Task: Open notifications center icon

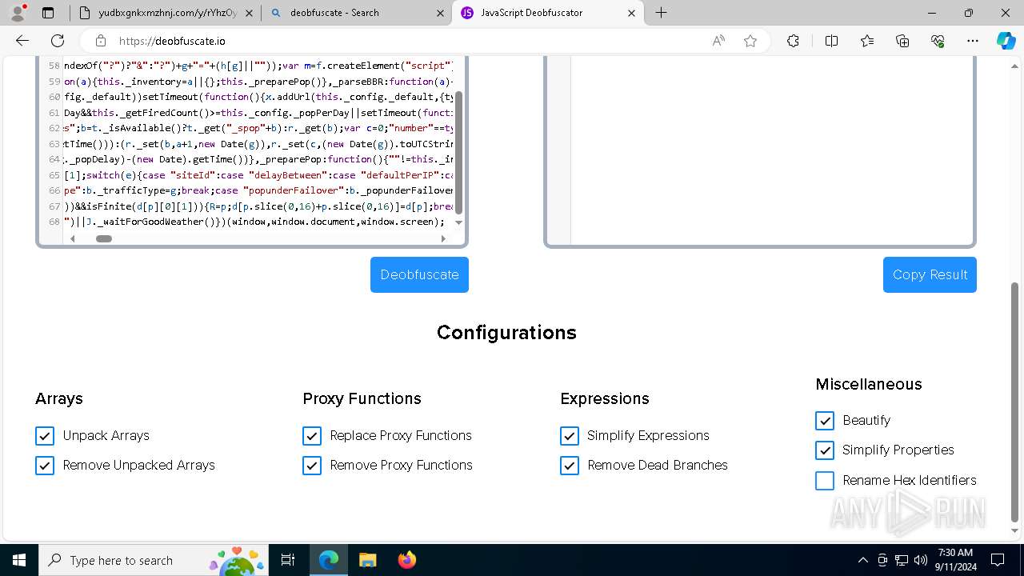Action: point(998,560)
